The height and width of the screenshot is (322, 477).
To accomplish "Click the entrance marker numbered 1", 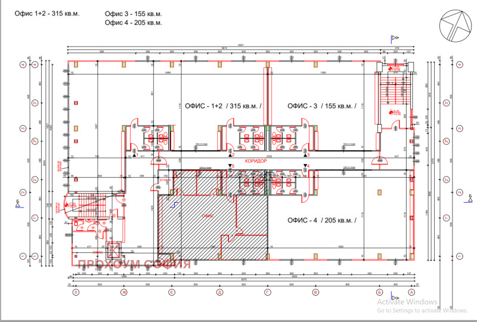I will (135, 154).
